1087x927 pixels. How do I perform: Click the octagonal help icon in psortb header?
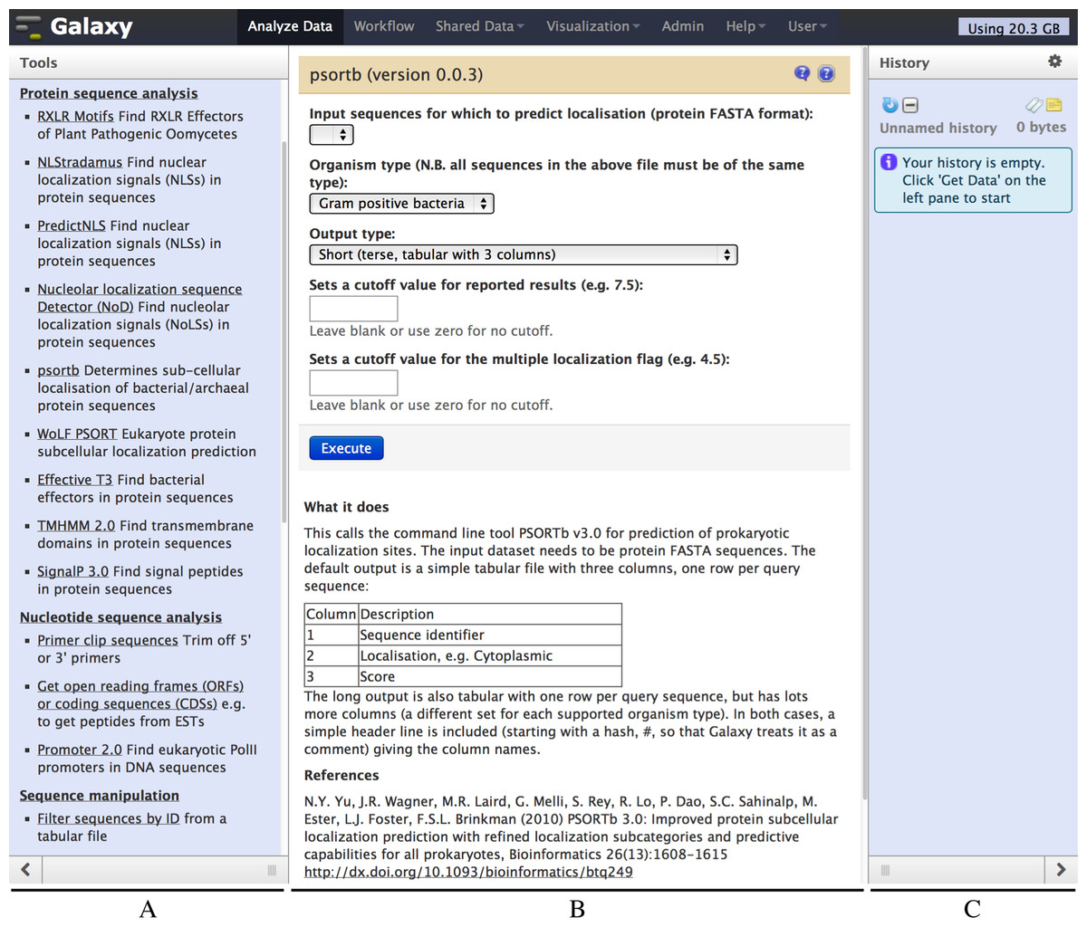[826, 74]
